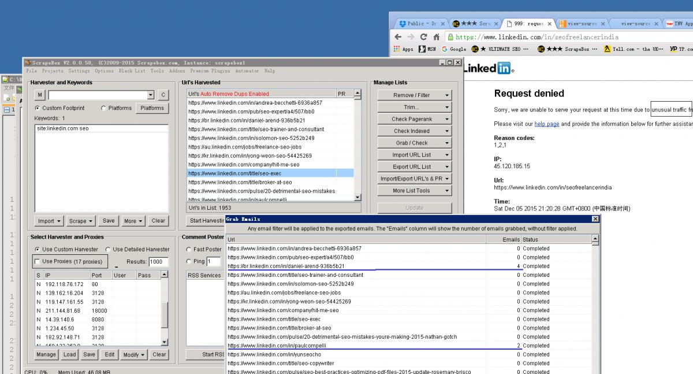Select the Custom Footprint radio button
This screenshot has width=693, height=374.
pyautogui.click(x=38, y=108)
